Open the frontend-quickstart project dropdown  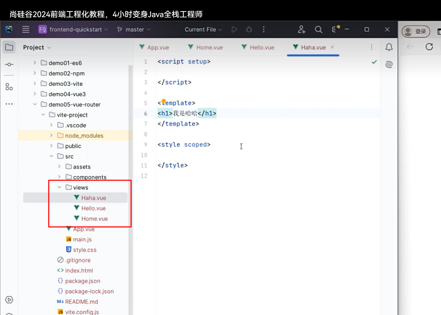(73, 30)
